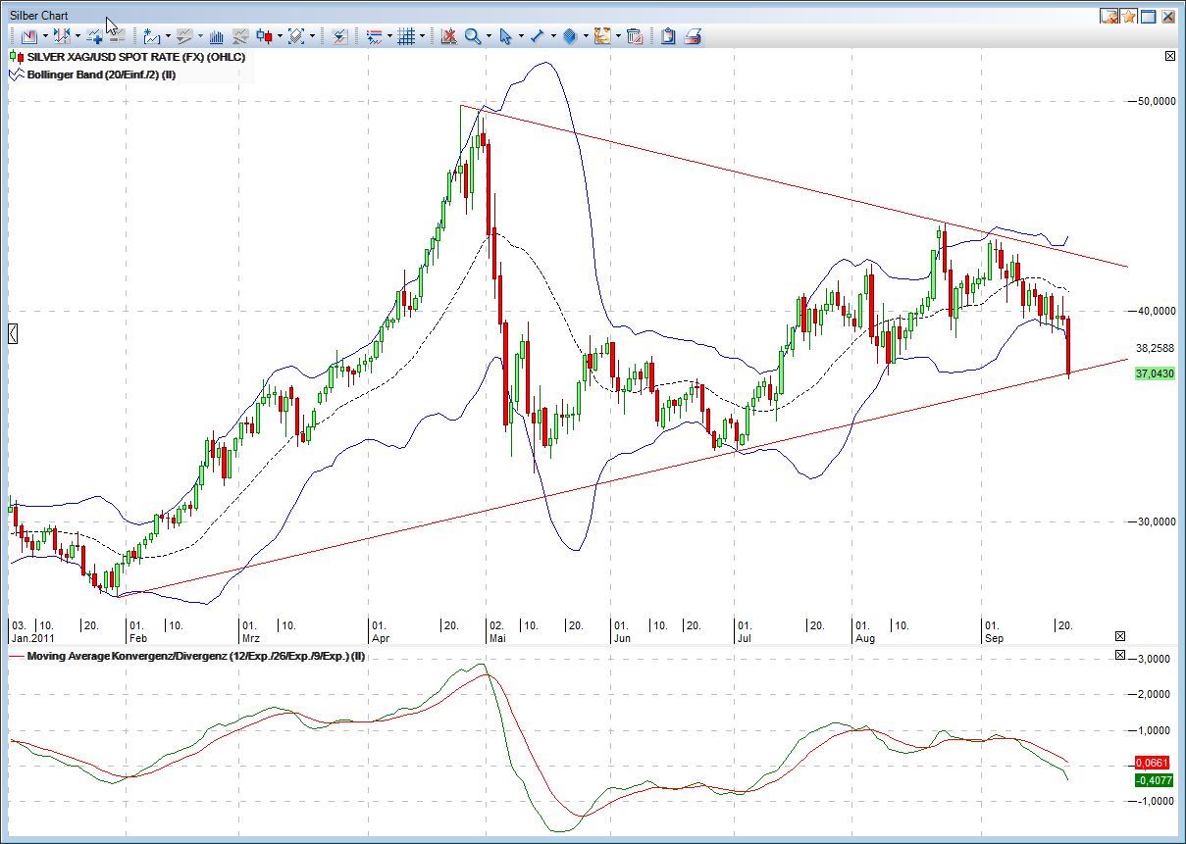
Task: Click the window restore icon in title bar
Action: (x=1149, y=16)
